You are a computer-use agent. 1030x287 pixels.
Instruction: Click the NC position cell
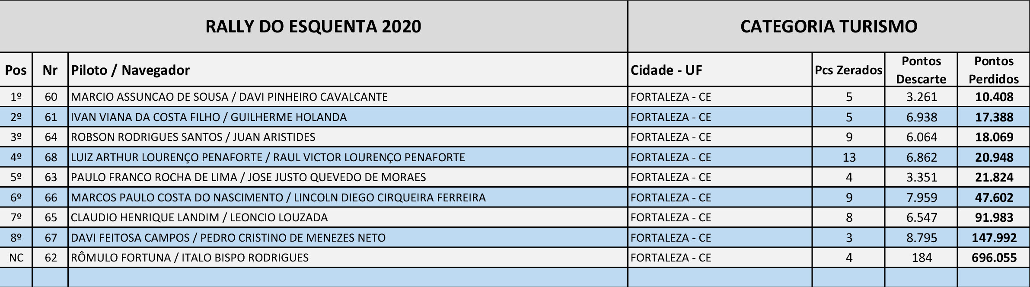[x=16, y=258]
